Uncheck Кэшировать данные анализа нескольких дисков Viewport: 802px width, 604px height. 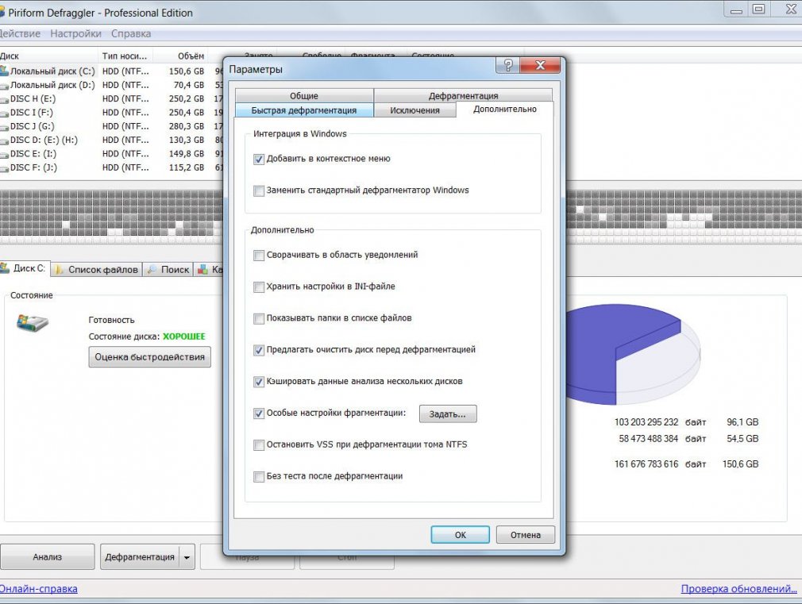[259, 382]
